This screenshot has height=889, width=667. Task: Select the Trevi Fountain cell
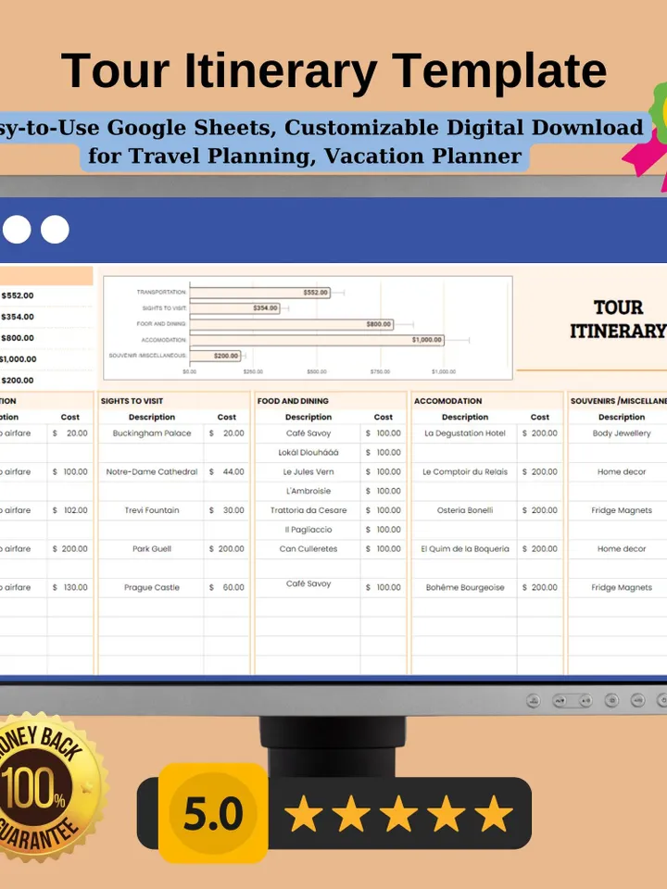tap(151, 510)
